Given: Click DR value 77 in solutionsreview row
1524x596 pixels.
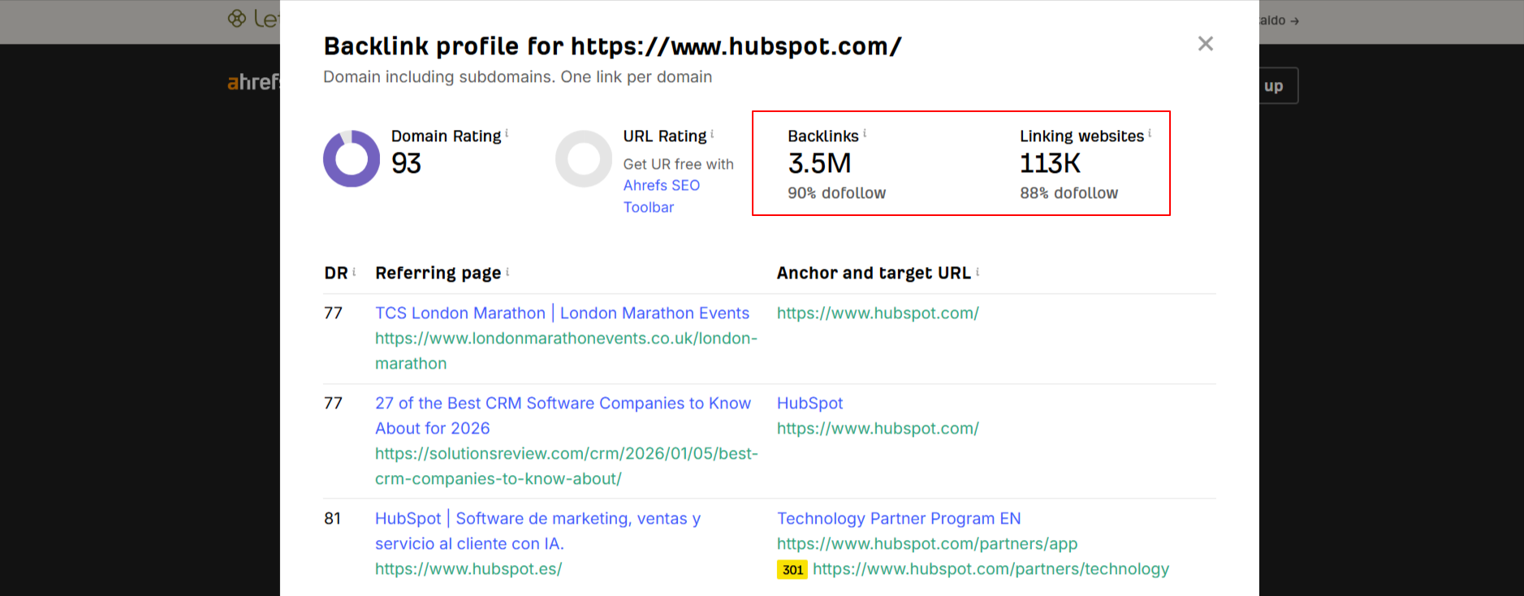Looking at the screenshot, I should coord(333,403).
